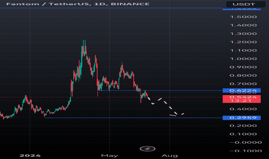Click the 0.6224 price line label
The image size is (269, 159).
click(x=242, y=90)
